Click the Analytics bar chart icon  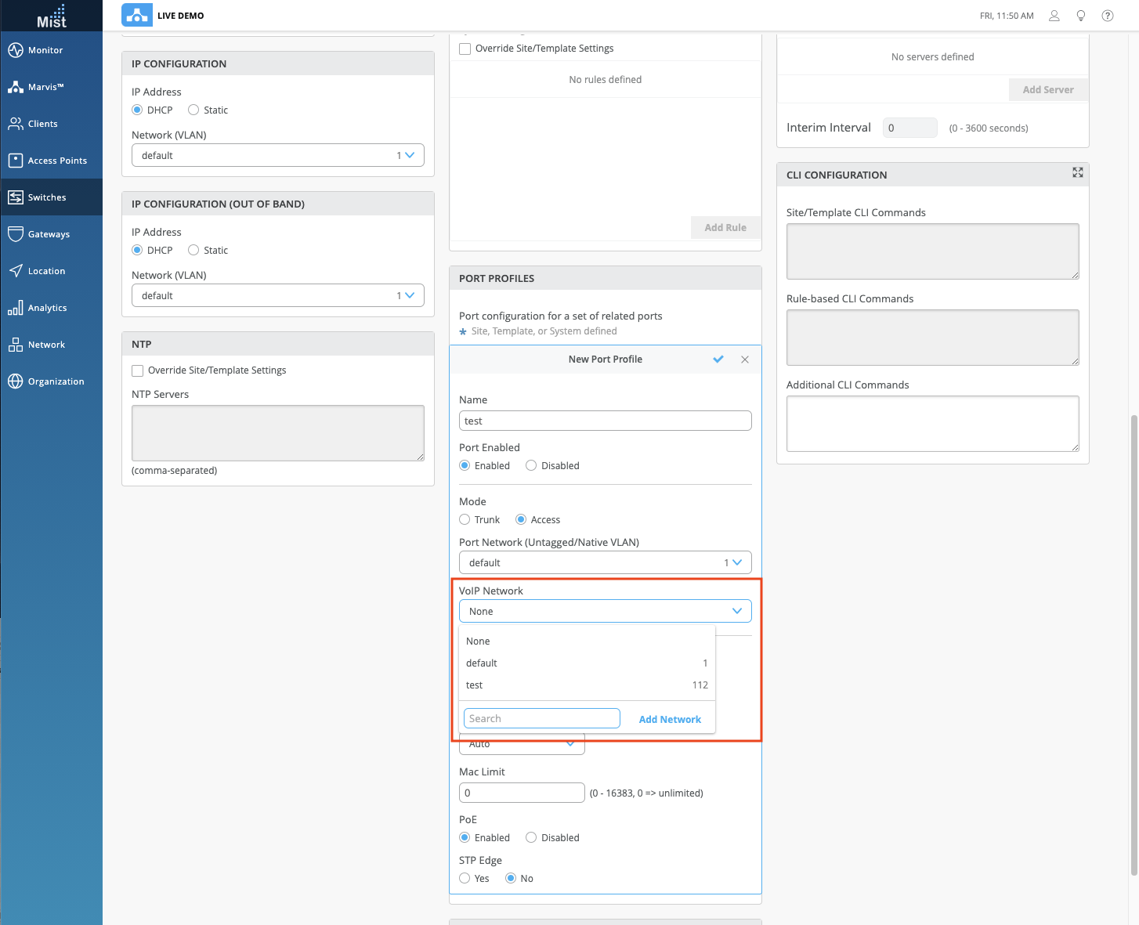coord(16,308)
